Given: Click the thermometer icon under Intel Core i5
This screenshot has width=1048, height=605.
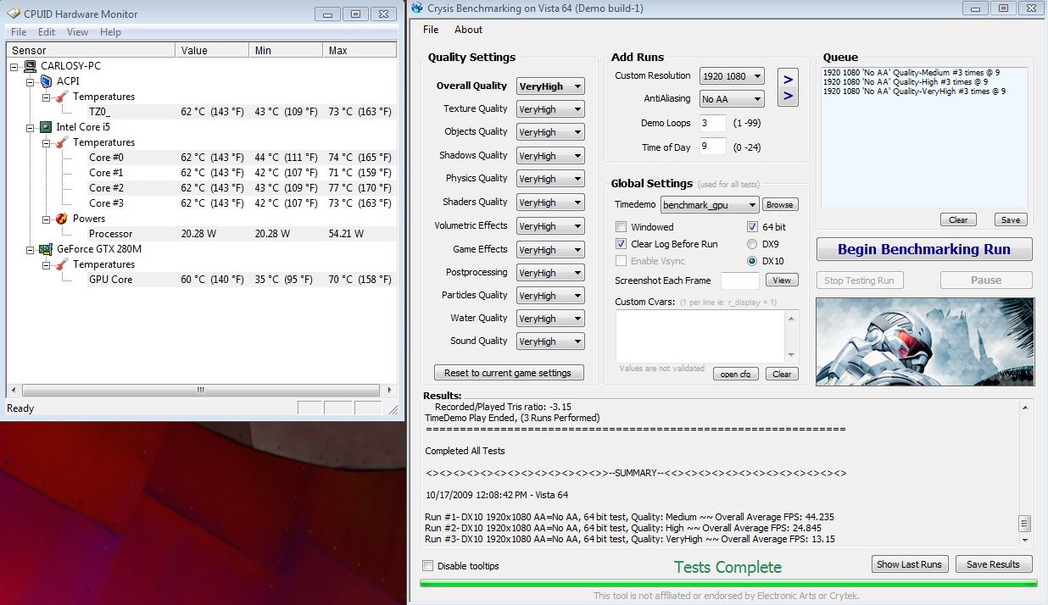Looking at the screenshot, I should [62, 142].
